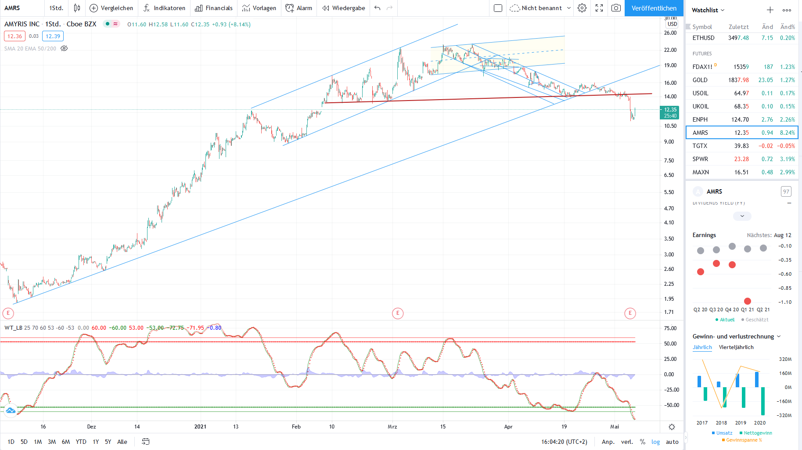Toggle visibility of SMA 20 EMA indicator

64,48
